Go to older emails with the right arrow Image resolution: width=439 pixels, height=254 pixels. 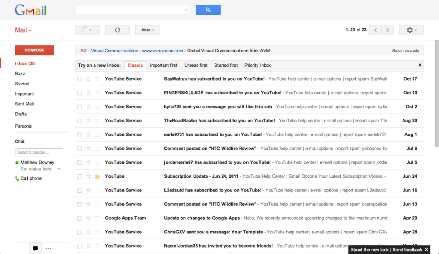pyautogui.click(x=387, y=30)
